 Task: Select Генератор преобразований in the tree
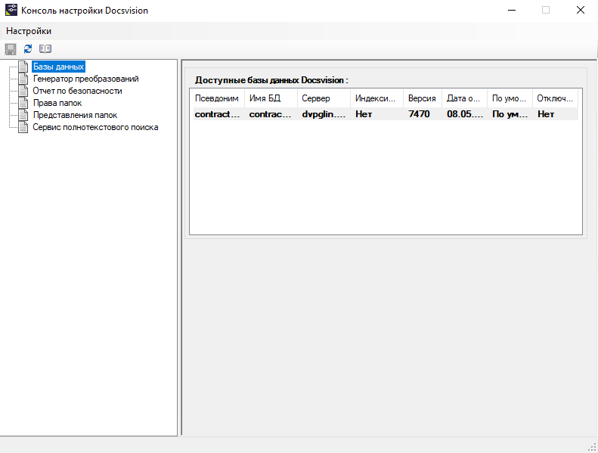pyautogui.click(x=86, y=79)
